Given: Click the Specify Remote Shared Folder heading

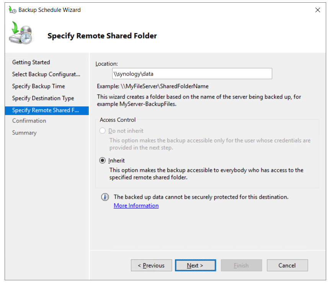Looking at the screenshot, I should pyautogui.click(x=102, y=36).
